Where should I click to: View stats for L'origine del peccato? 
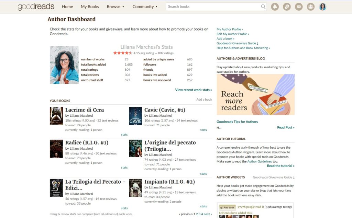tap(203, 174)
